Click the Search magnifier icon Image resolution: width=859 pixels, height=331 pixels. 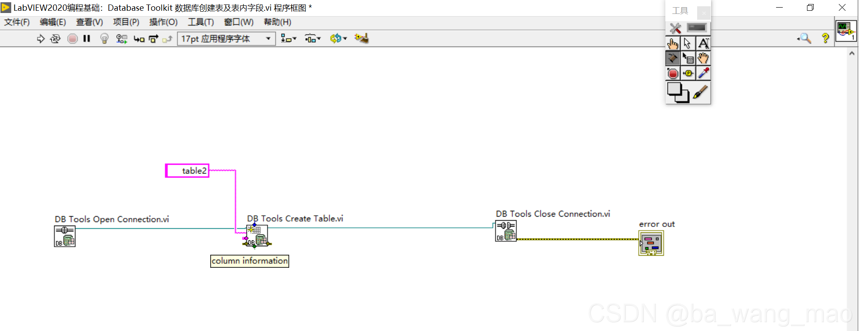805,39
